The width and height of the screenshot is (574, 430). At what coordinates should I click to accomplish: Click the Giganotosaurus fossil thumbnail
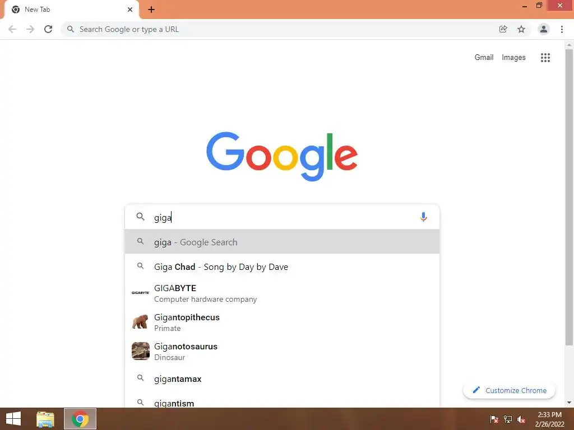141,351
